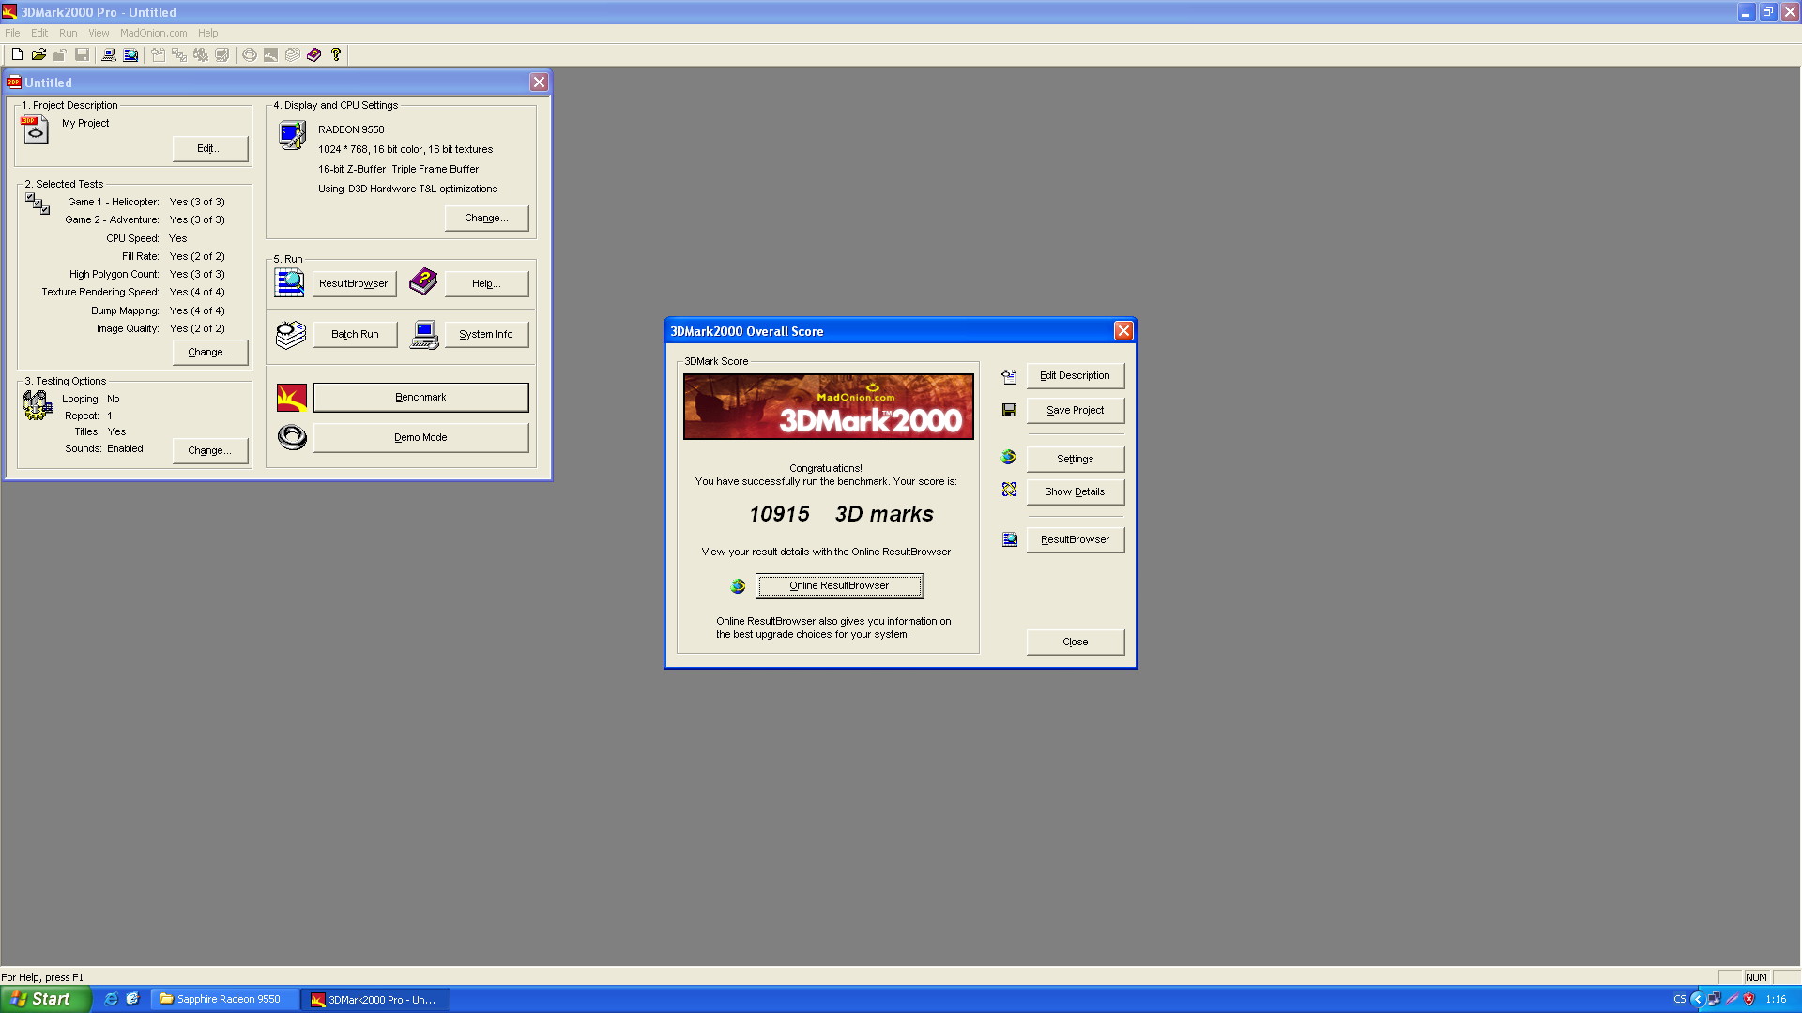Click the globe icon beside Online ResultBrowser
The image size is (1802, 1013).
coord(738,586)
